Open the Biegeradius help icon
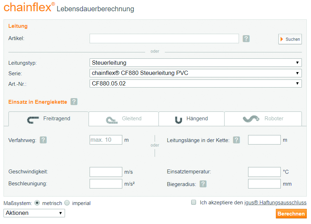This screenshot has height=224, width=311. 203,184
